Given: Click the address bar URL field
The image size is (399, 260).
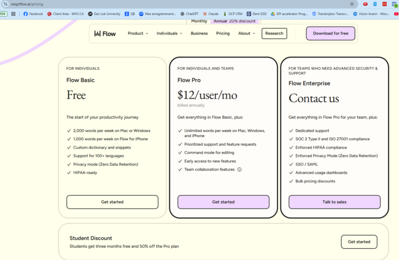Looking at the screenshot, I should 166,4.
